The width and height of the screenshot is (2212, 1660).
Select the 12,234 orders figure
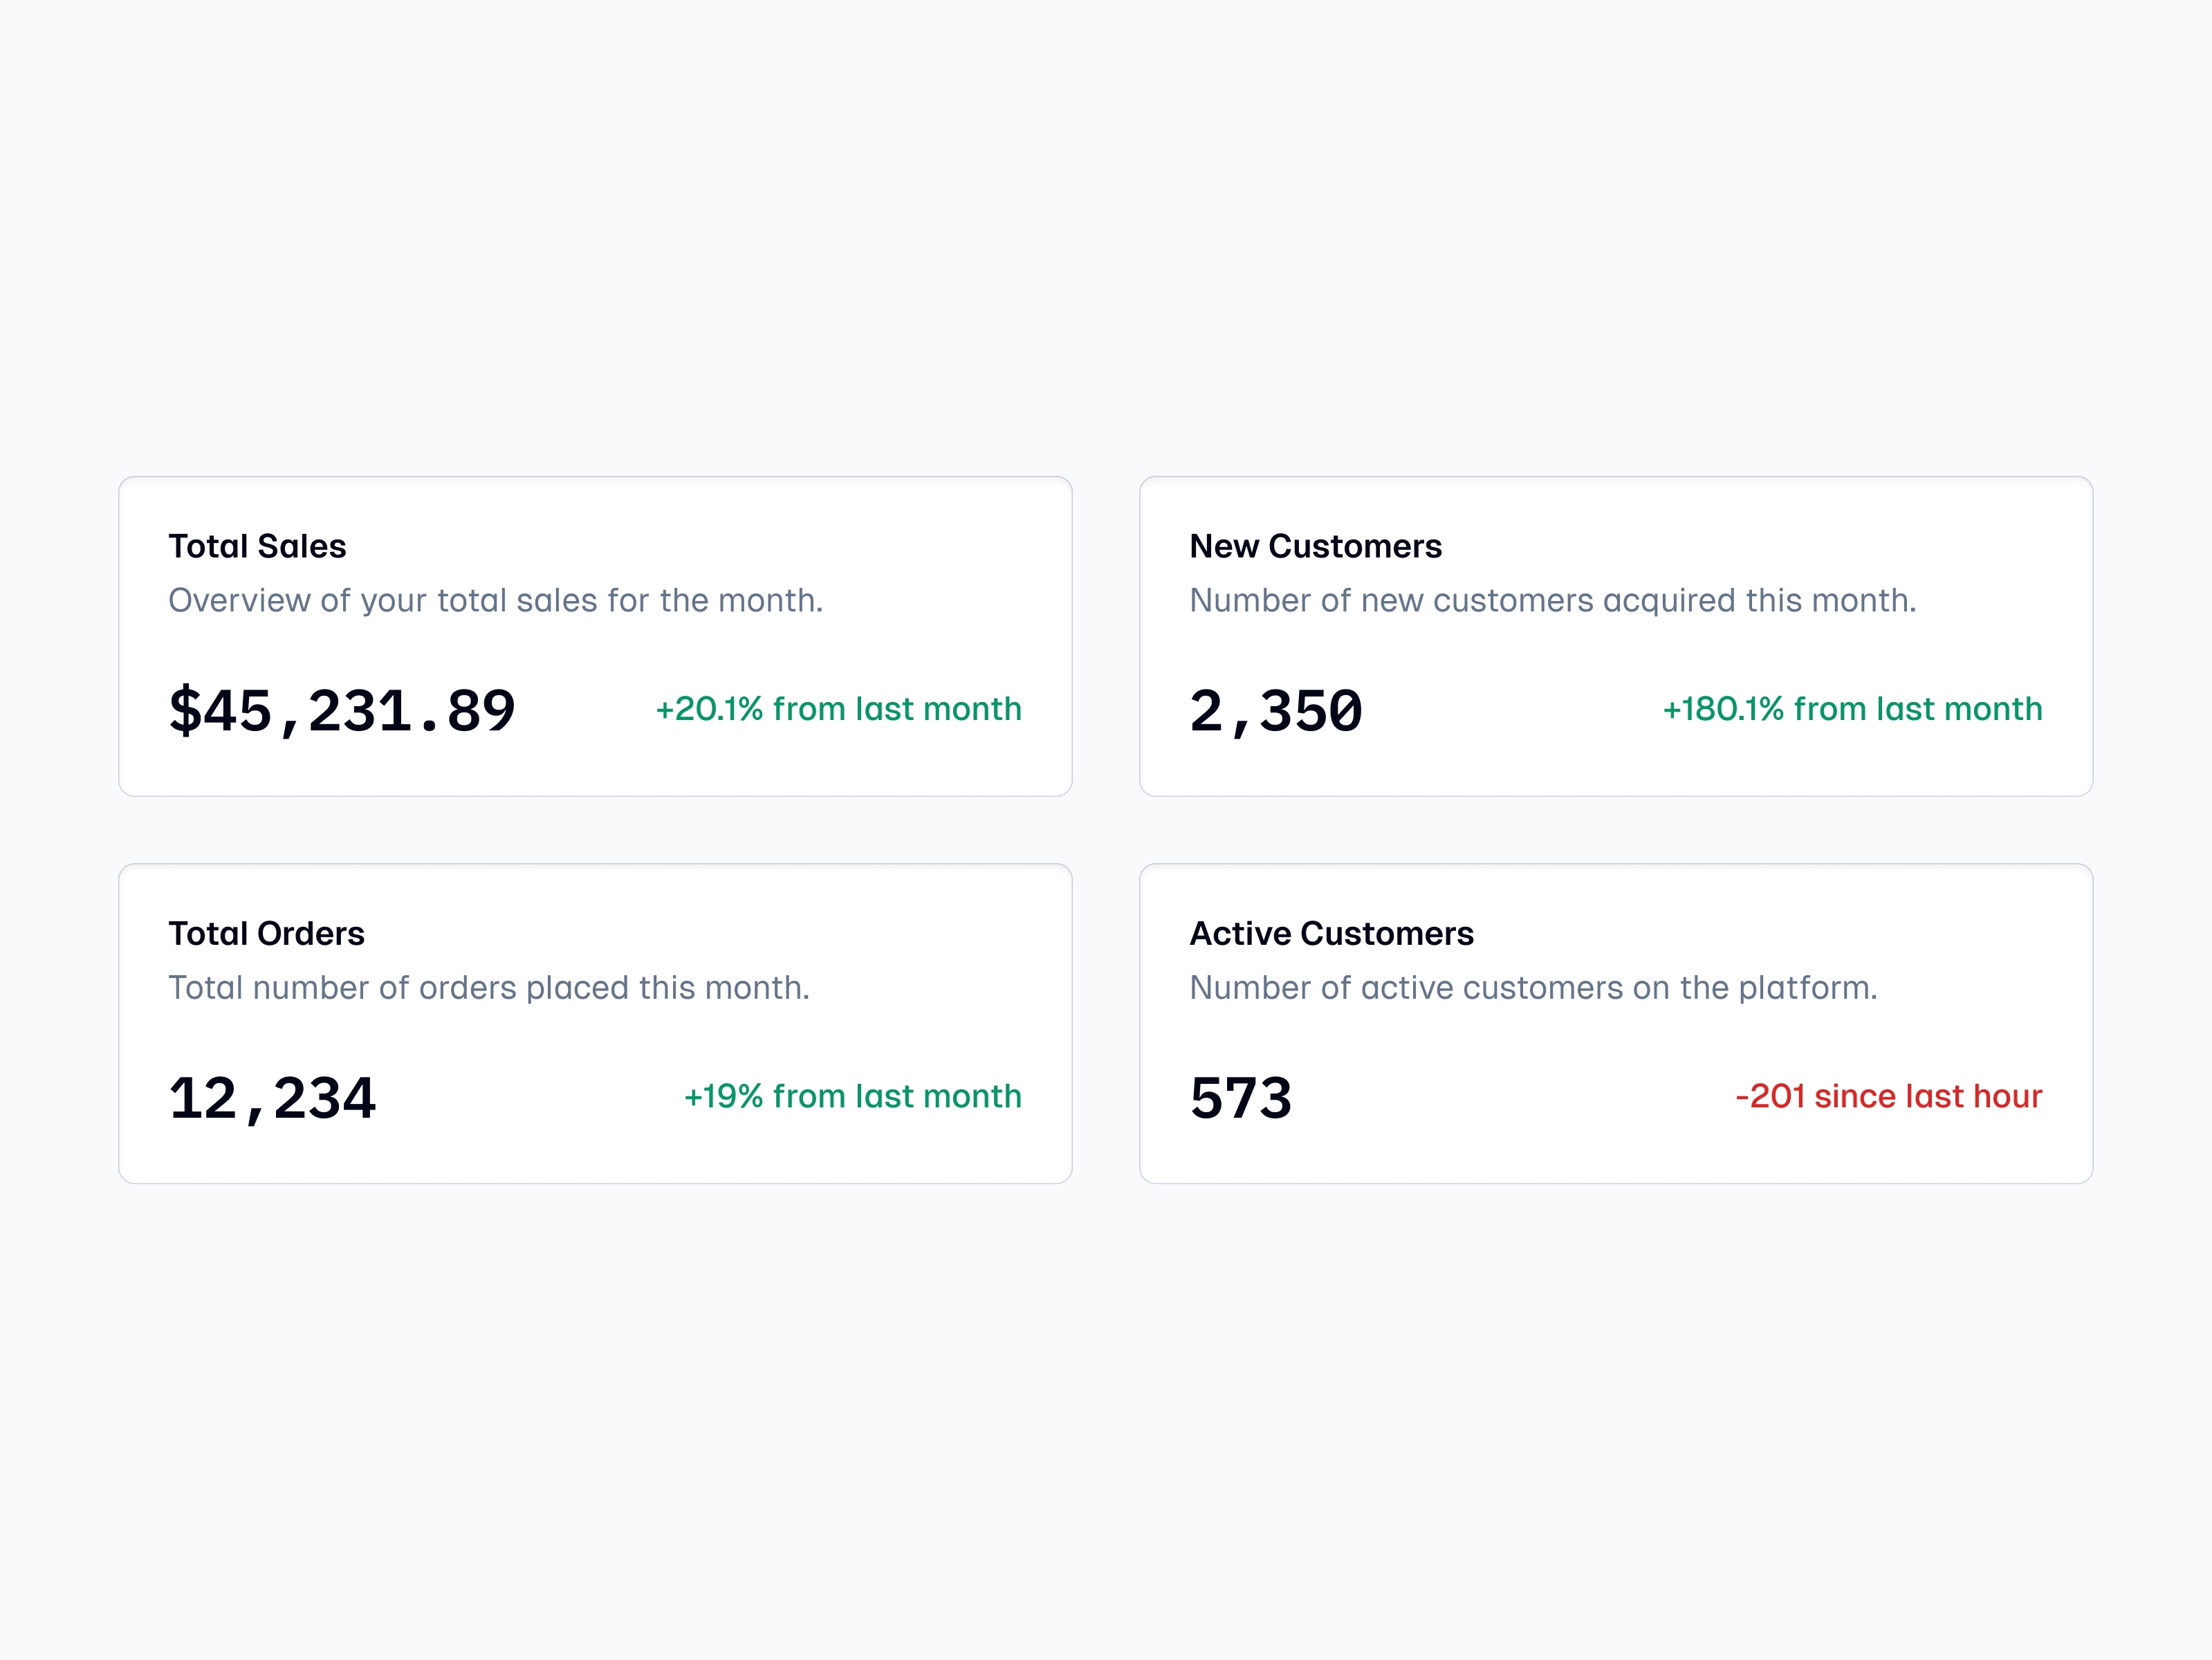272,1098
